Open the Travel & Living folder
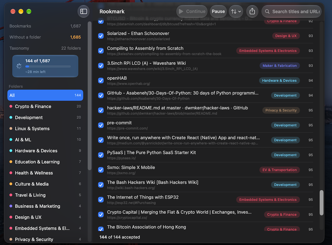Screen dimensions: 332x245 [45, 195]
